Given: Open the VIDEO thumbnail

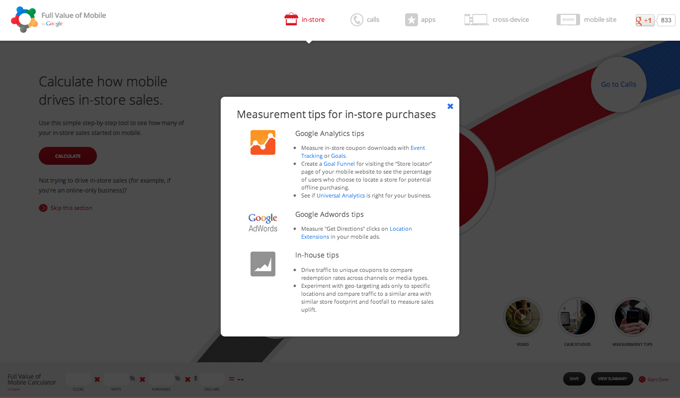Looking at the screenshot, I should pyautogui.click(x=523, y=317).
